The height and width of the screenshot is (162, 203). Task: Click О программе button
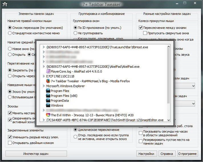(x=188, y=154)
